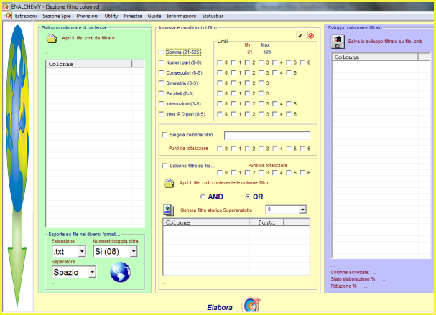Click the Riduzione % label
Image resolution: width=436 pixels, height=315 pixels.
pos(343,286)
